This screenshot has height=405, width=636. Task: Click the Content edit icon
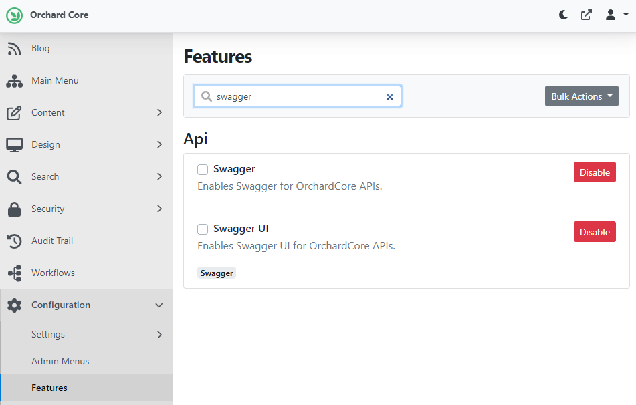[14, 113]
